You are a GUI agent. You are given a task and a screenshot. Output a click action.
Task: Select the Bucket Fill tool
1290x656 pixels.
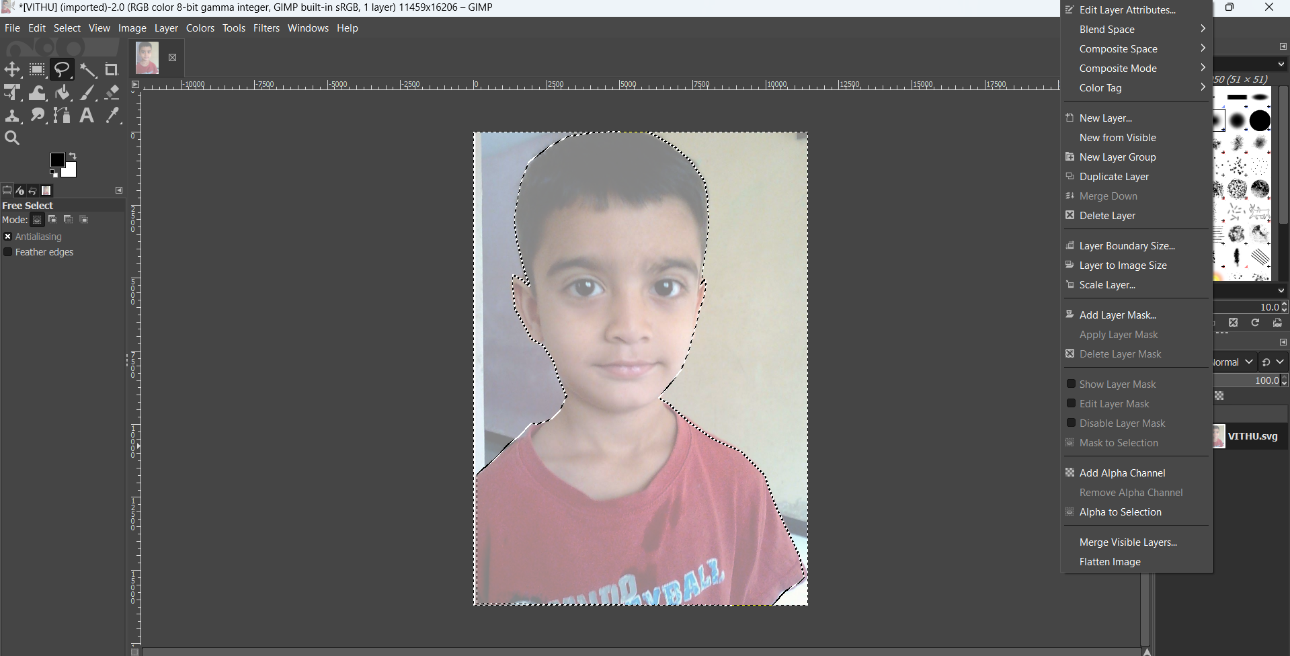point(62,93)
